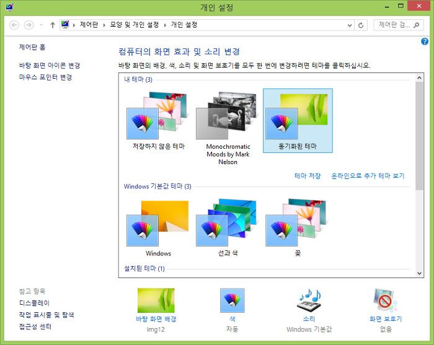Open 제어판 홈 link
This screenshot has height=345, width=434.
[32, 47]
